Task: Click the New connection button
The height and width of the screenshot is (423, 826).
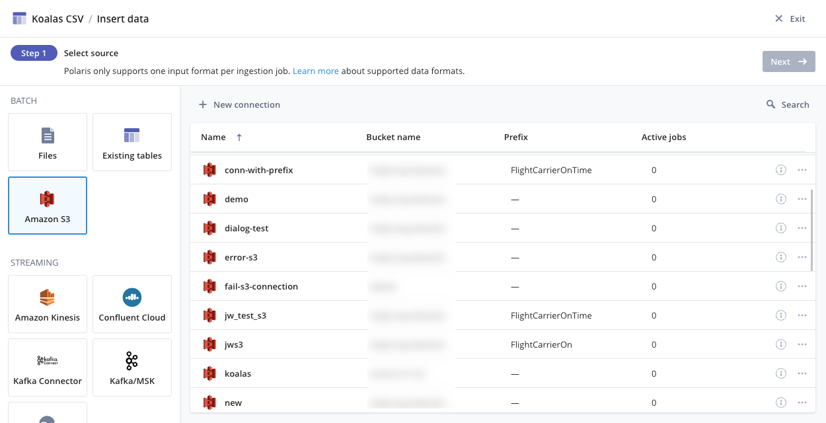Action: click(239, 104)
